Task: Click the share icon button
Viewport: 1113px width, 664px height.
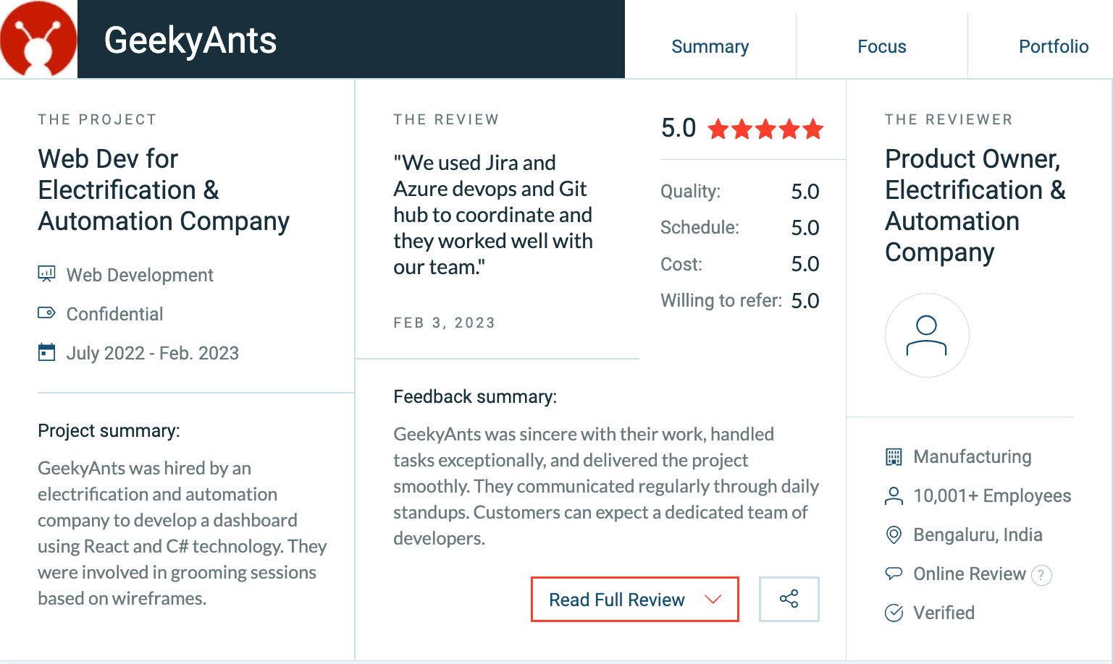Action: [x=789, y=599]
